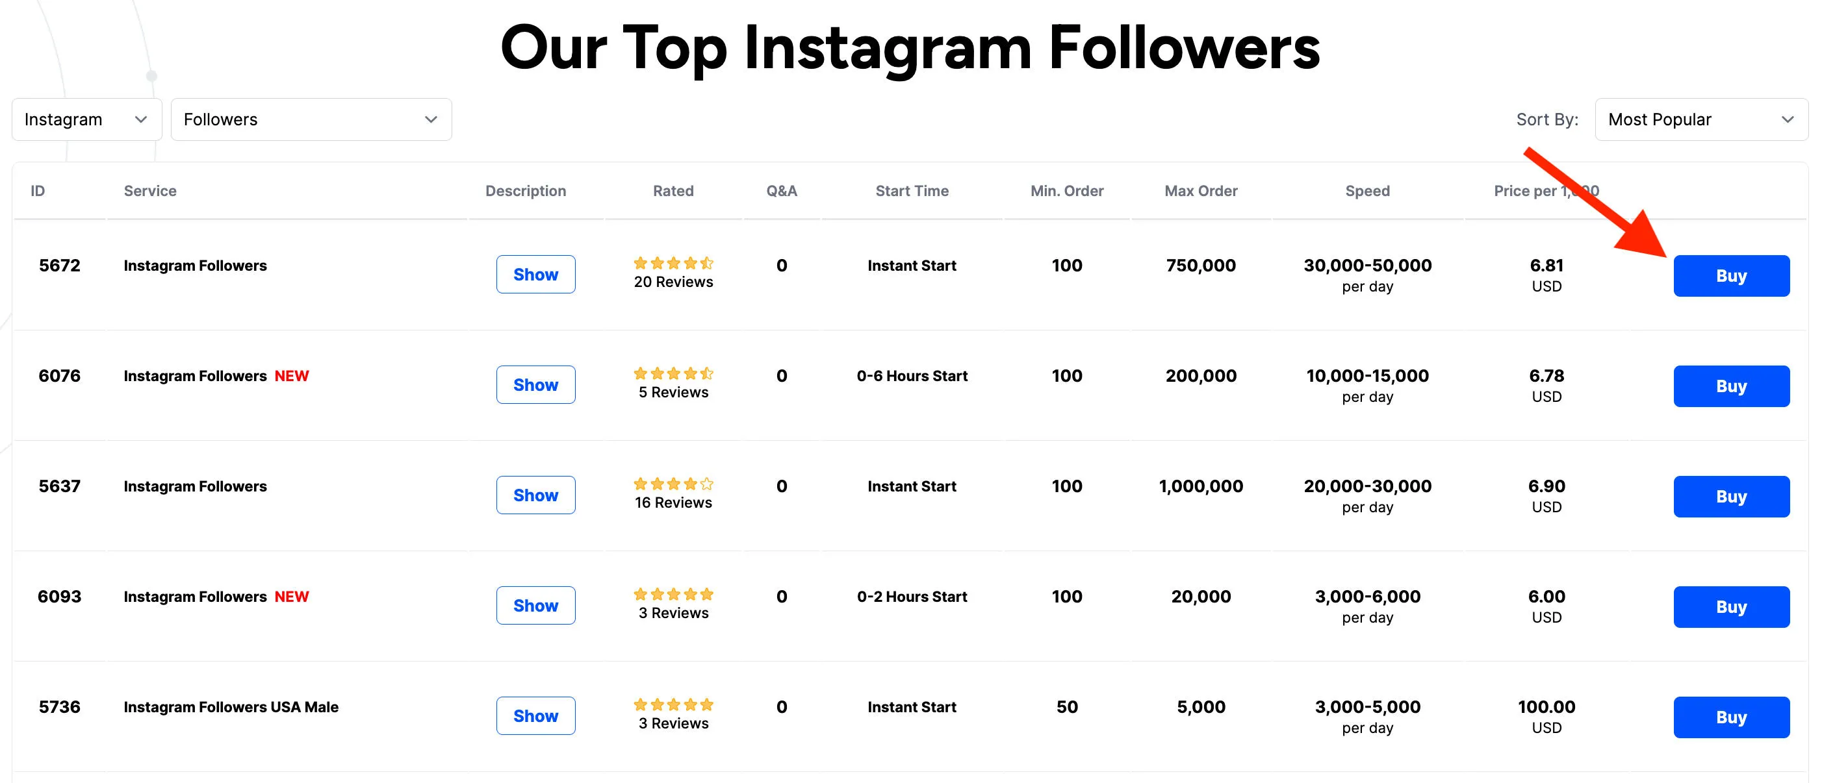The width and height of the screenshot is (1848, 783).
Task: Click the NEW label beside service 6076
Action: pyautogui.click(x=291, y=375)
